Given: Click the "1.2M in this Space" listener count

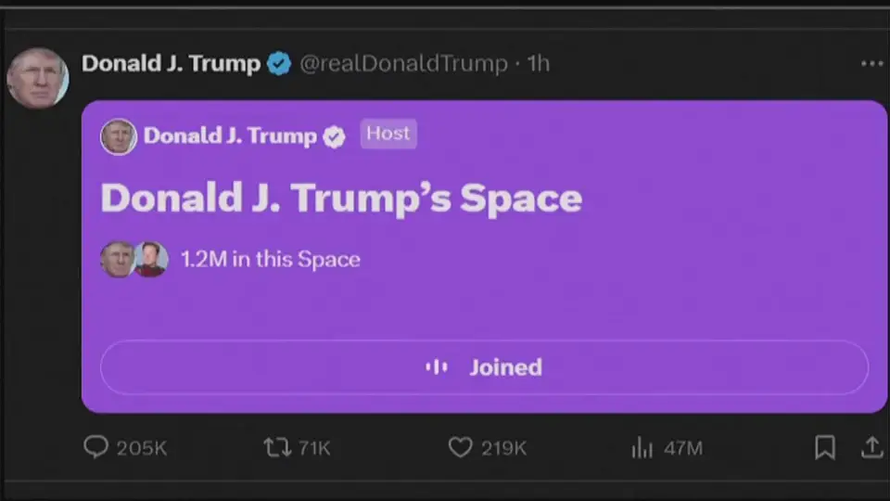Looking at the screenshot, I should coord(270,259).
